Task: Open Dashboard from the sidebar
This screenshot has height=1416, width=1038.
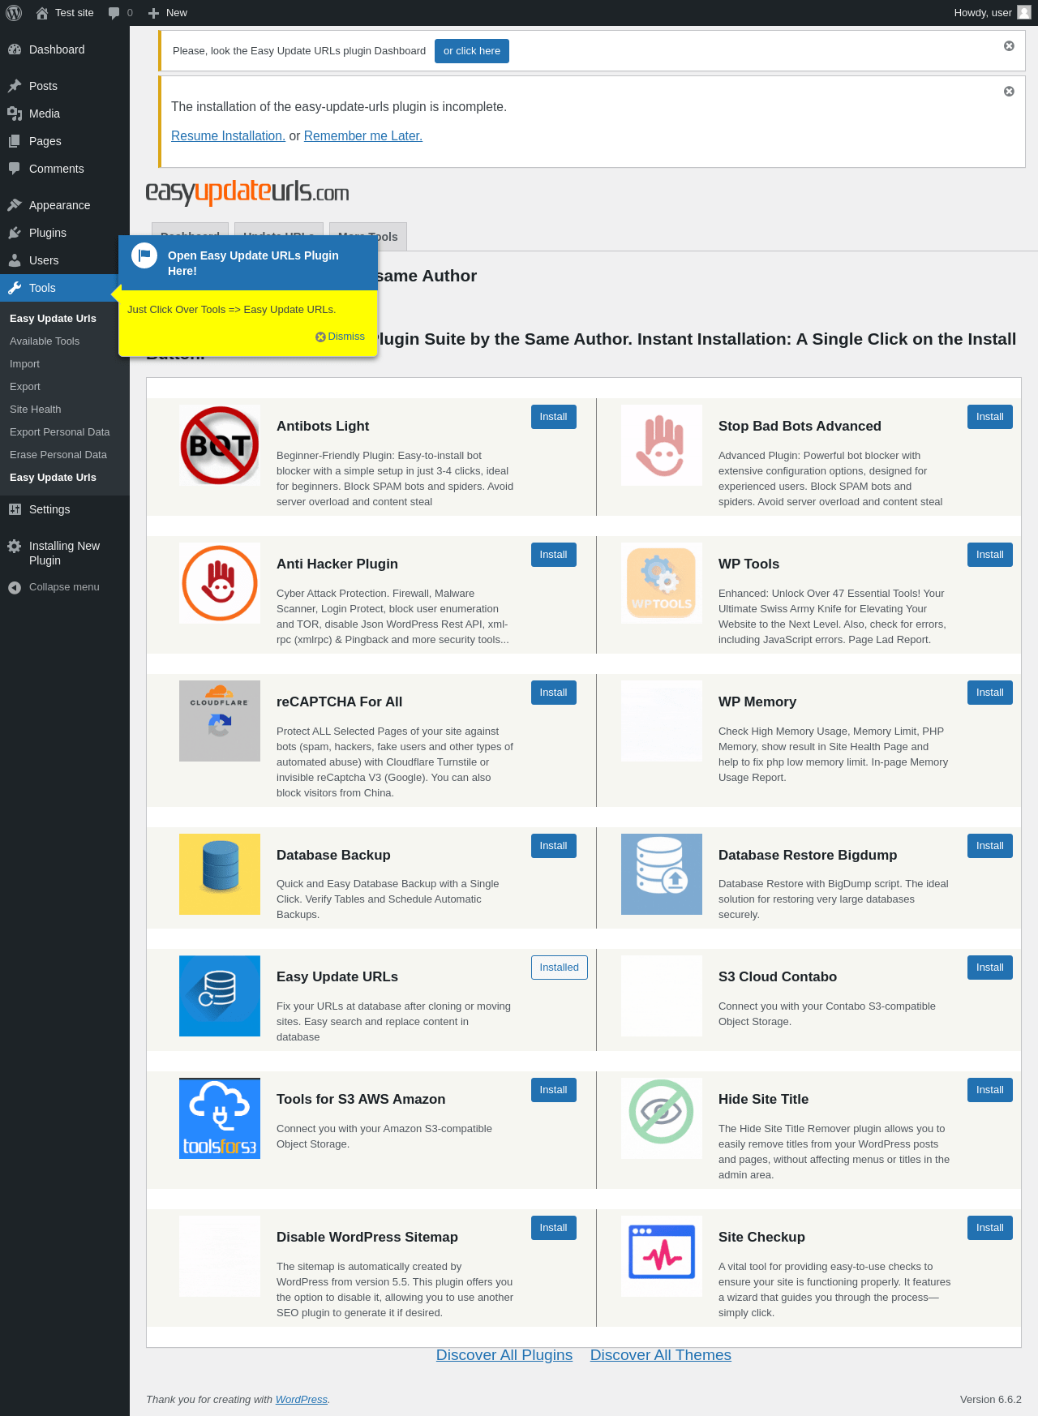Action: click(65, 49)
